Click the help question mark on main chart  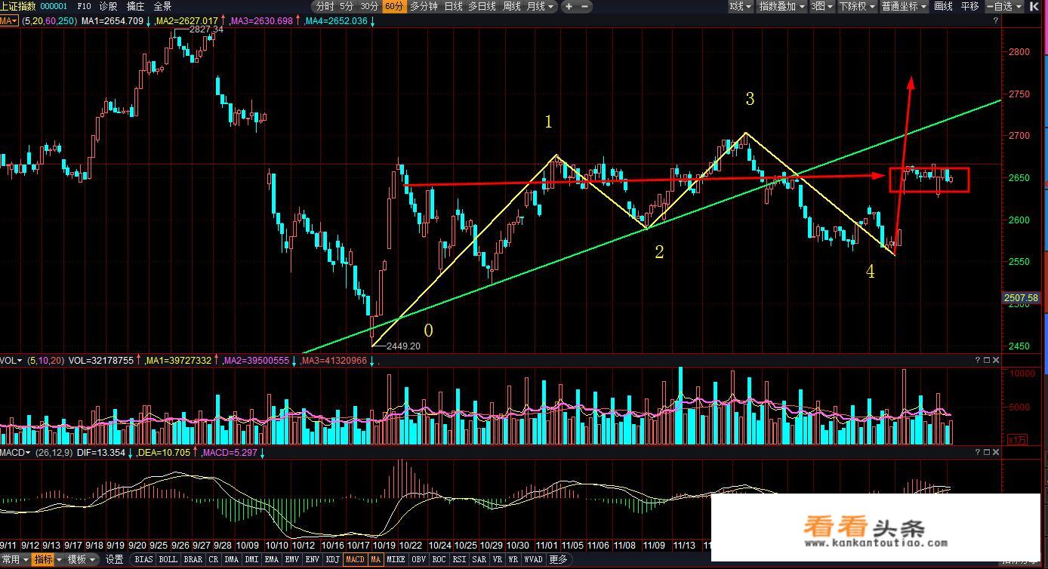tap(995, 20)
